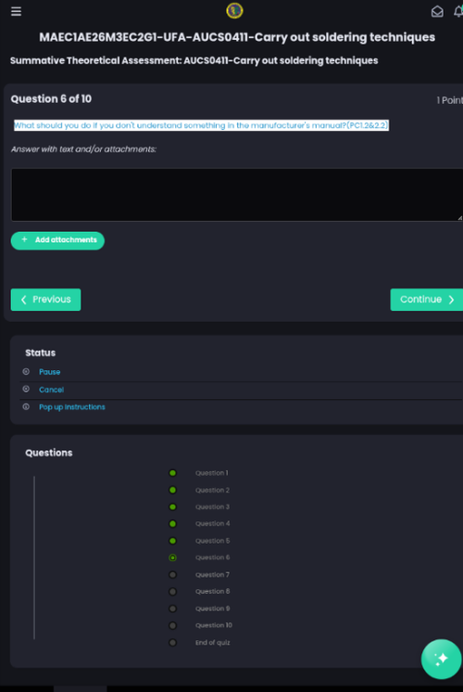463x692 pixels.
Task: Jump to Question 3 label
Action: pos(212,507)
